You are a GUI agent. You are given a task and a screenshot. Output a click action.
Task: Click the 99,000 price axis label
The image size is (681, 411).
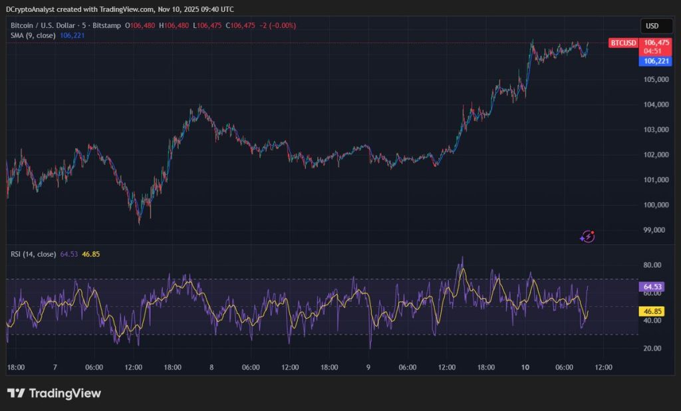pos(655,229)
